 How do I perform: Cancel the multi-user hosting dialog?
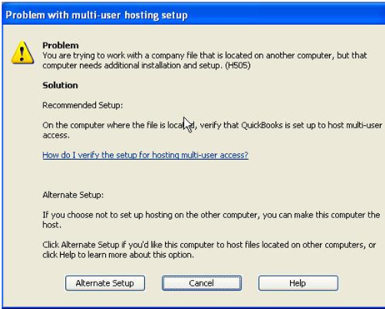[x=202, y=283]
